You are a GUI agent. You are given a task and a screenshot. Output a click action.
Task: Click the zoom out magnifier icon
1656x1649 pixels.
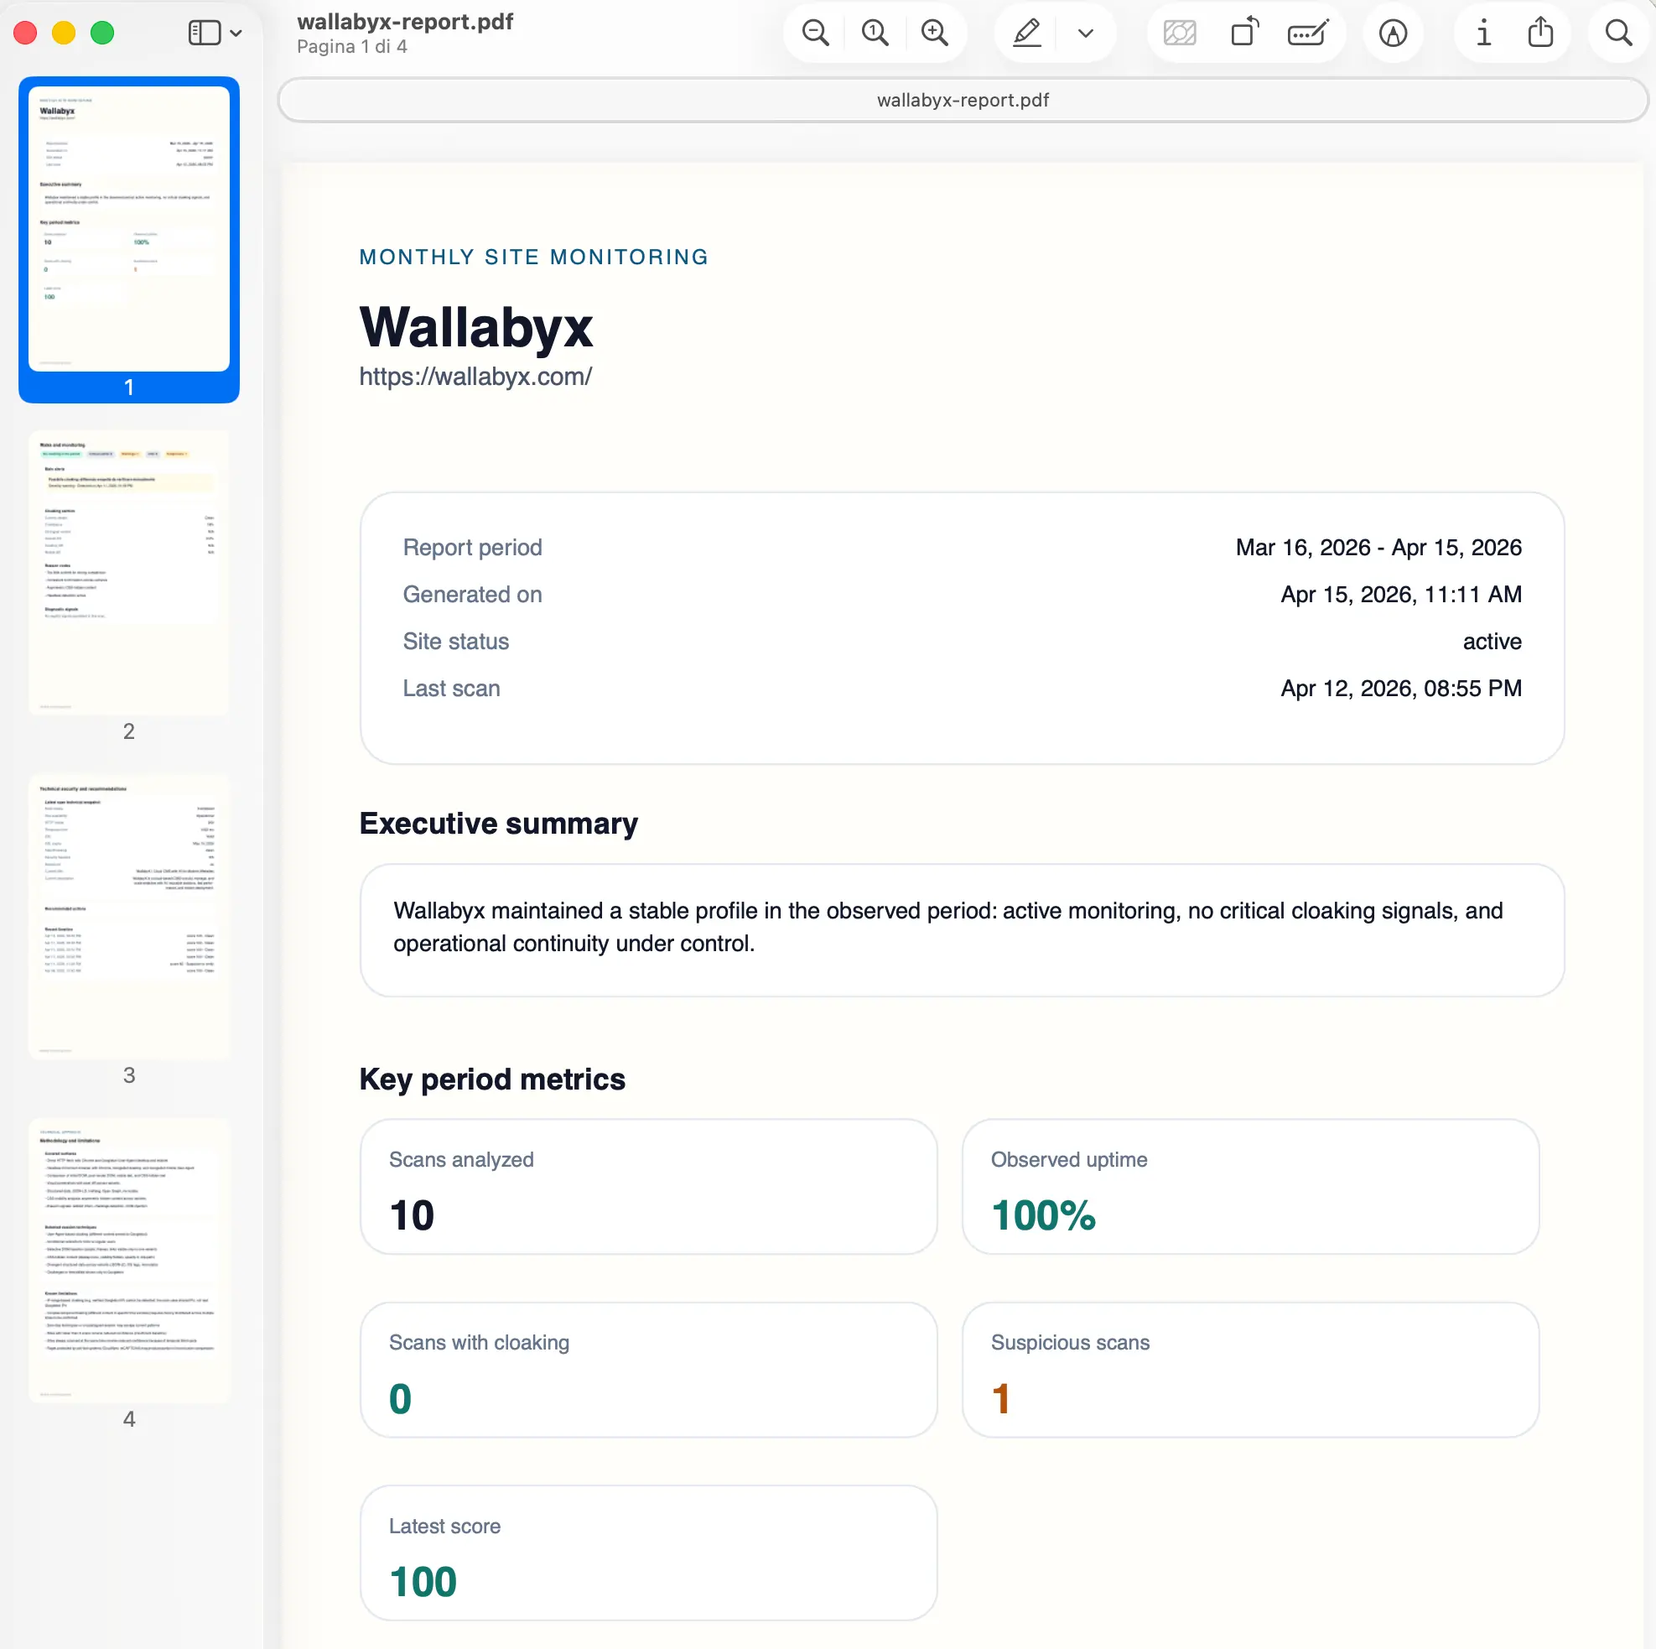coord(814,33)
